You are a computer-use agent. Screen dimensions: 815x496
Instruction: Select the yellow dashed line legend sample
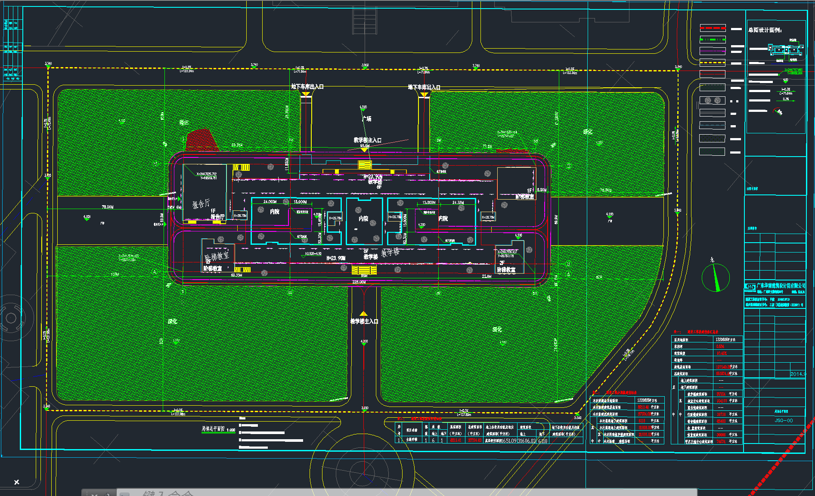tap(713, 63)
